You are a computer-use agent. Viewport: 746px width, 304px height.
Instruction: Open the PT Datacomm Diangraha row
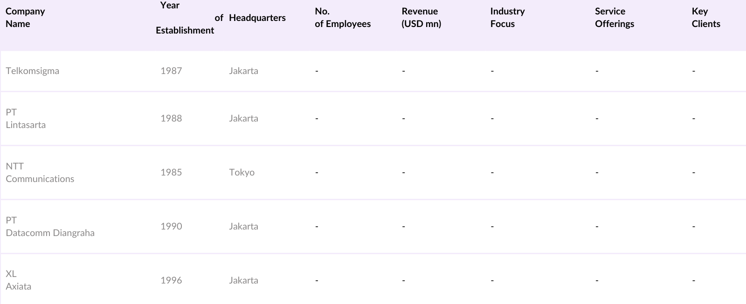(50, 227)
